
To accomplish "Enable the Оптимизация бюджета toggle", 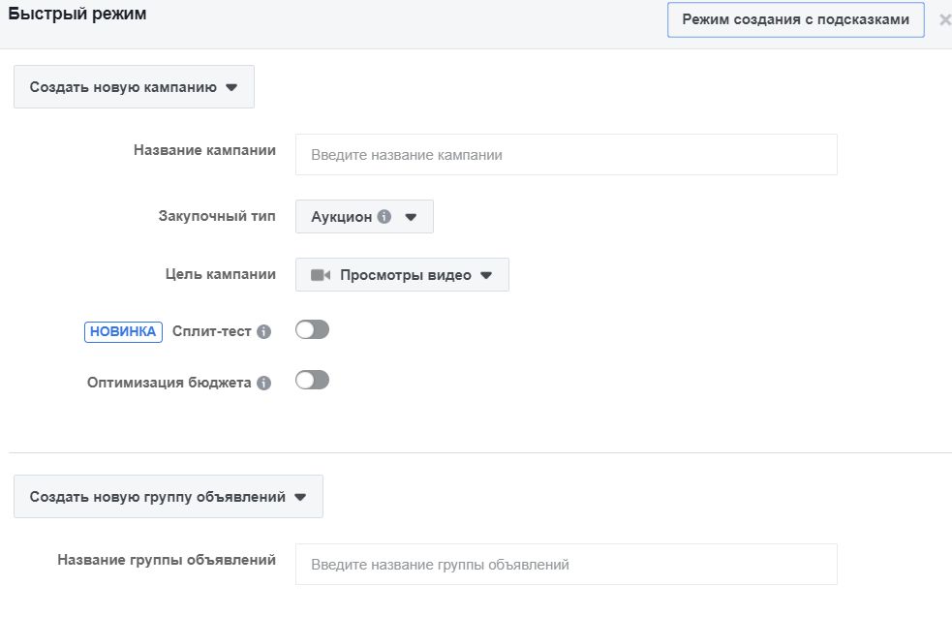I will click(311, 381).
